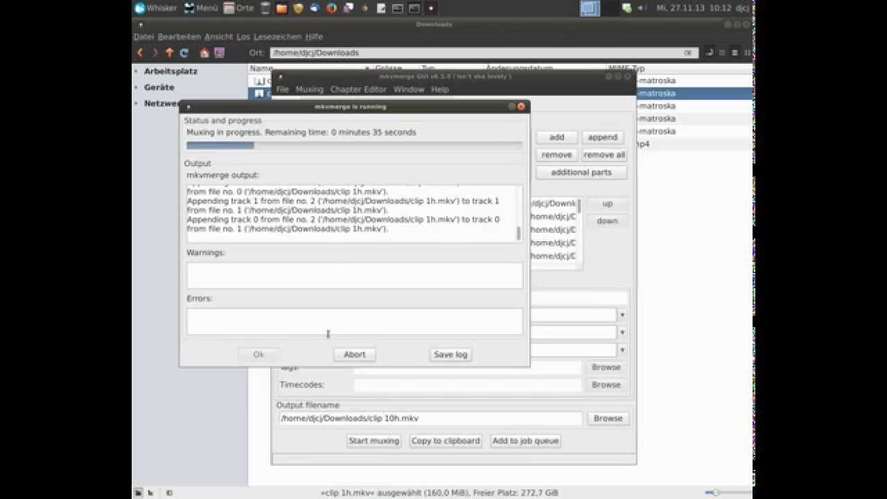Browse for a Tags file
Image resolution: width=887 pixels, height=499 pixels.
tap(606, 367)
